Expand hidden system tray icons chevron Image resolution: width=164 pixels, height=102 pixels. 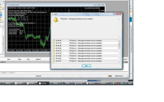click(x=111, y=83)
